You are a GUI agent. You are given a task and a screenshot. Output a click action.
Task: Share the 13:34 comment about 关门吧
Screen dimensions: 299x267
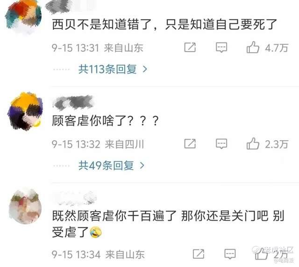tap(199, 254)
